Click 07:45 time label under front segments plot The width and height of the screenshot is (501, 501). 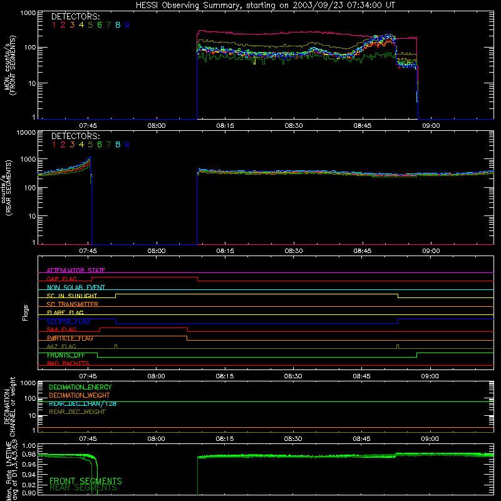[88, 126]
